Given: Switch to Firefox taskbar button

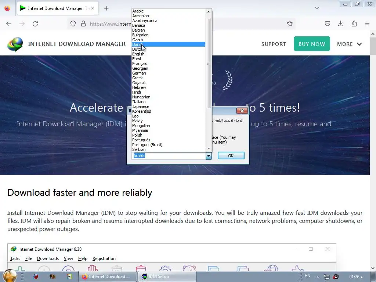Looking at the screenshot, I should (x=108, y=276).
